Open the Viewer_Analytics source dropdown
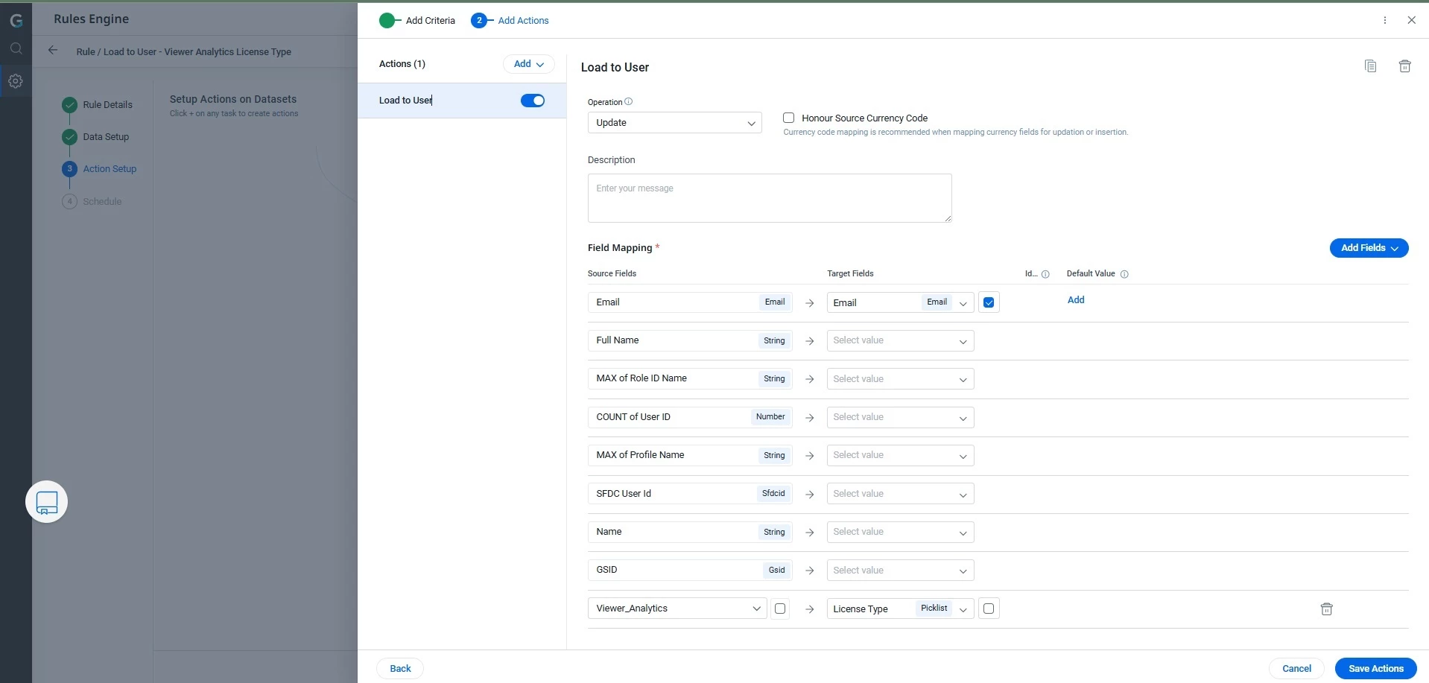Screen dimensions: 1429x683 coord(677,609)
